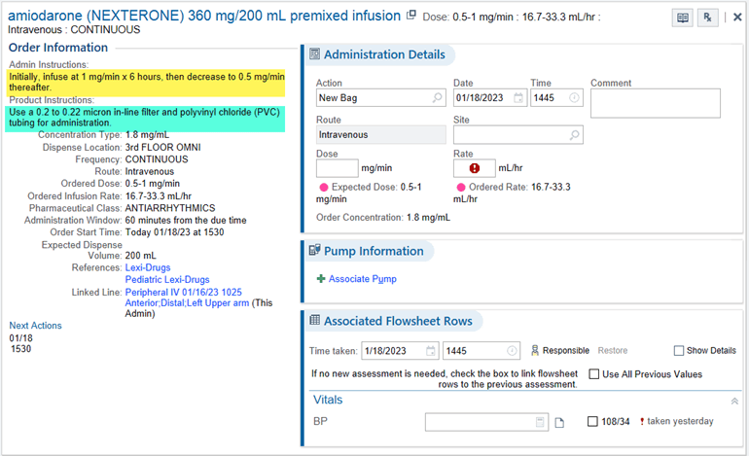Screen dimensions: 749x456
Task: Open the Action field lookup for New Bag
Action: tap(438, 98)
